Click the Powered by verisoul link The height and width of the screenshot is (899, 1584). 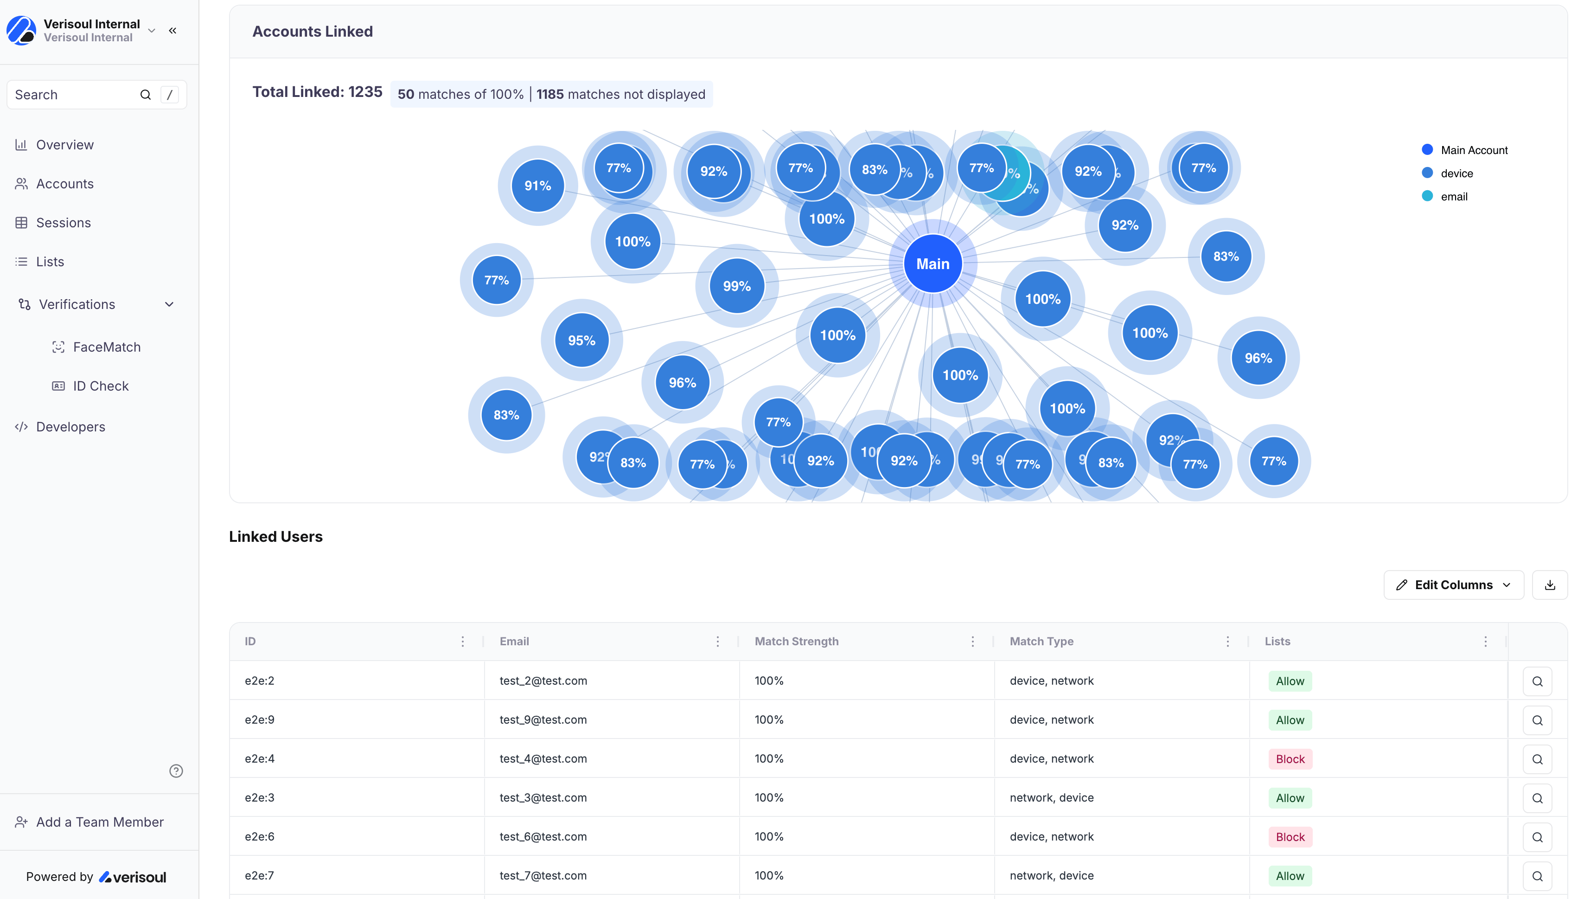[96, 877]
